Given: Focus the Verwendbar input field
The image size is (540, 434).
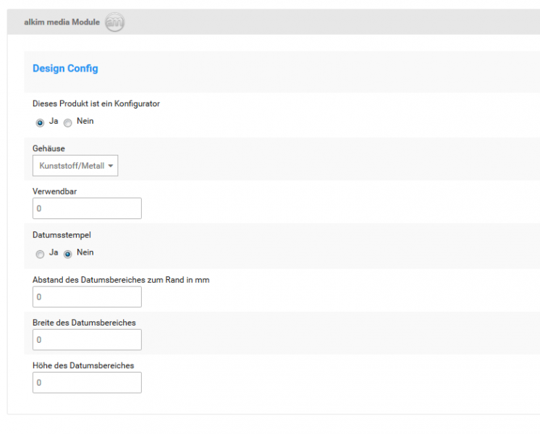Looking at the screenshot, I should point(87,208).
